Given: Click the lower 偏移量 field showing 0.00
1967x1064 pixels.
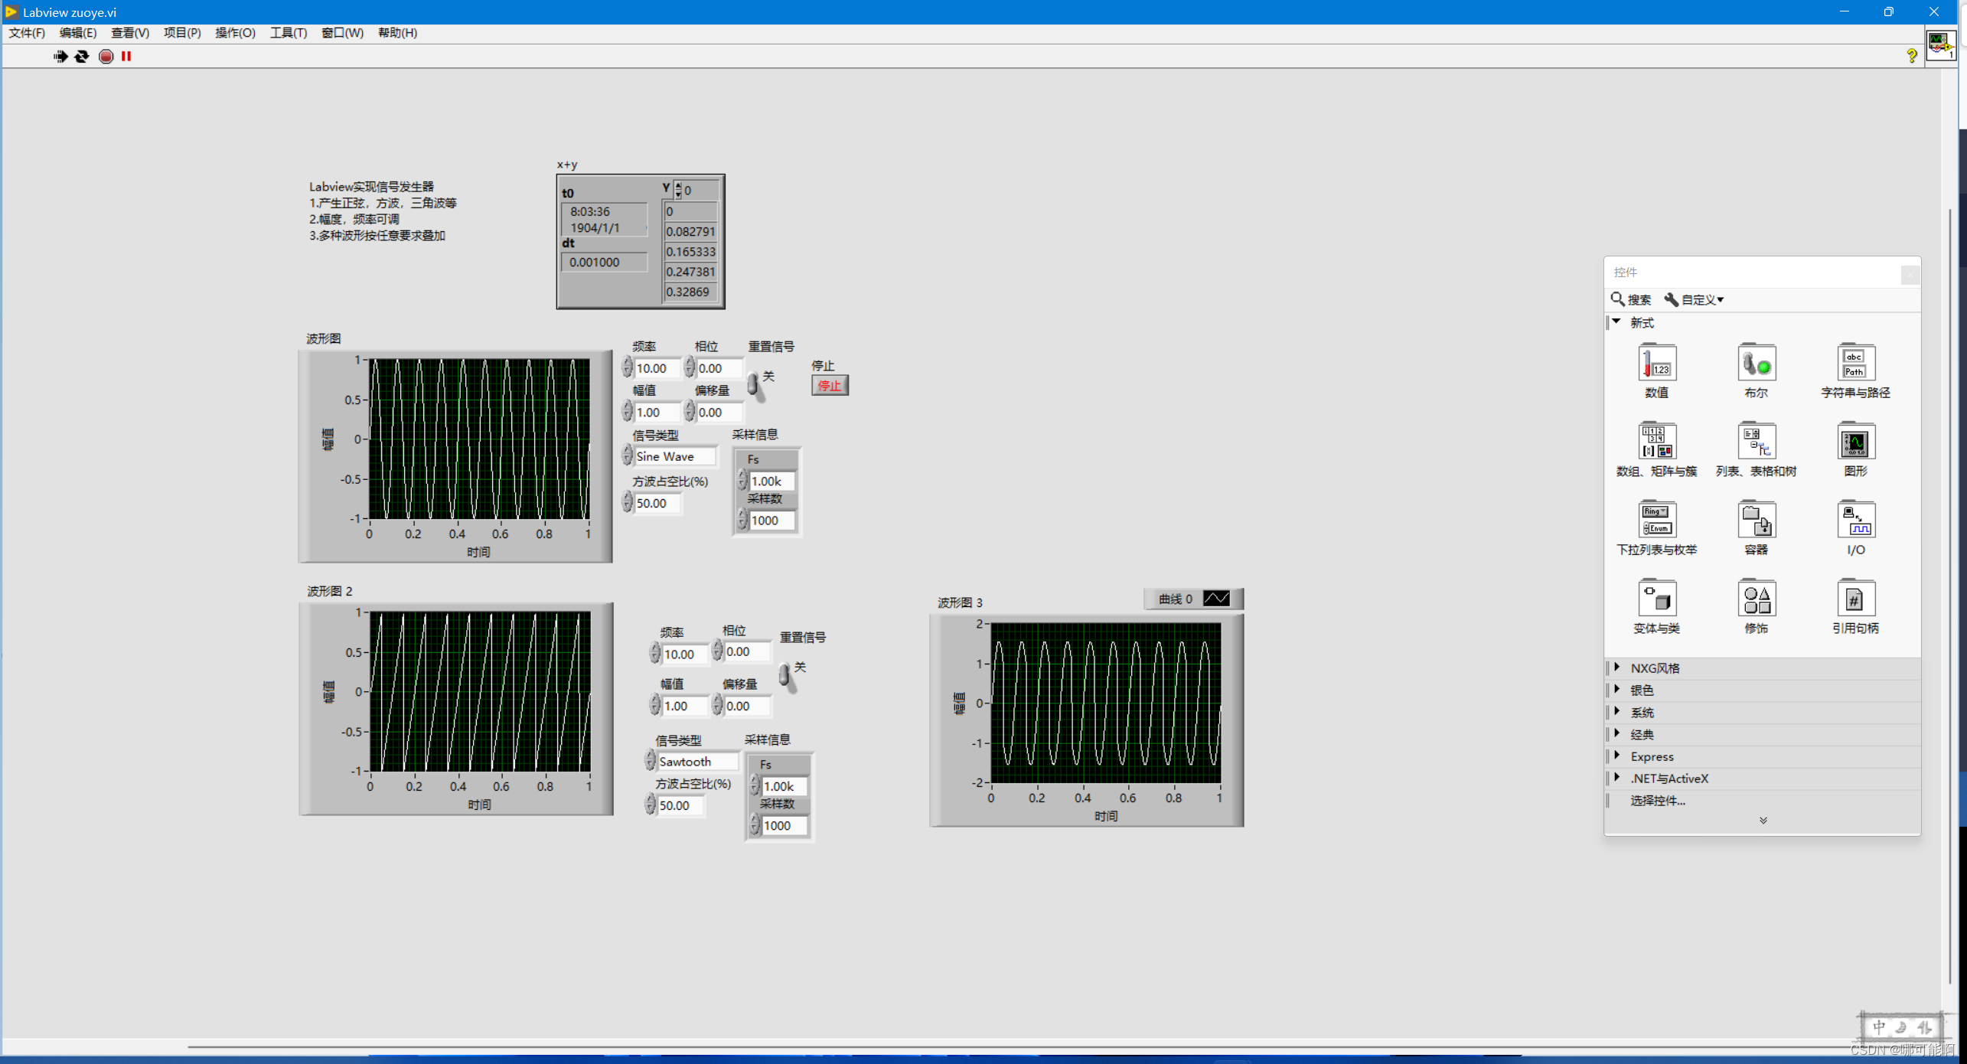Looking at the screenshot, I should [x=747, y=706].
